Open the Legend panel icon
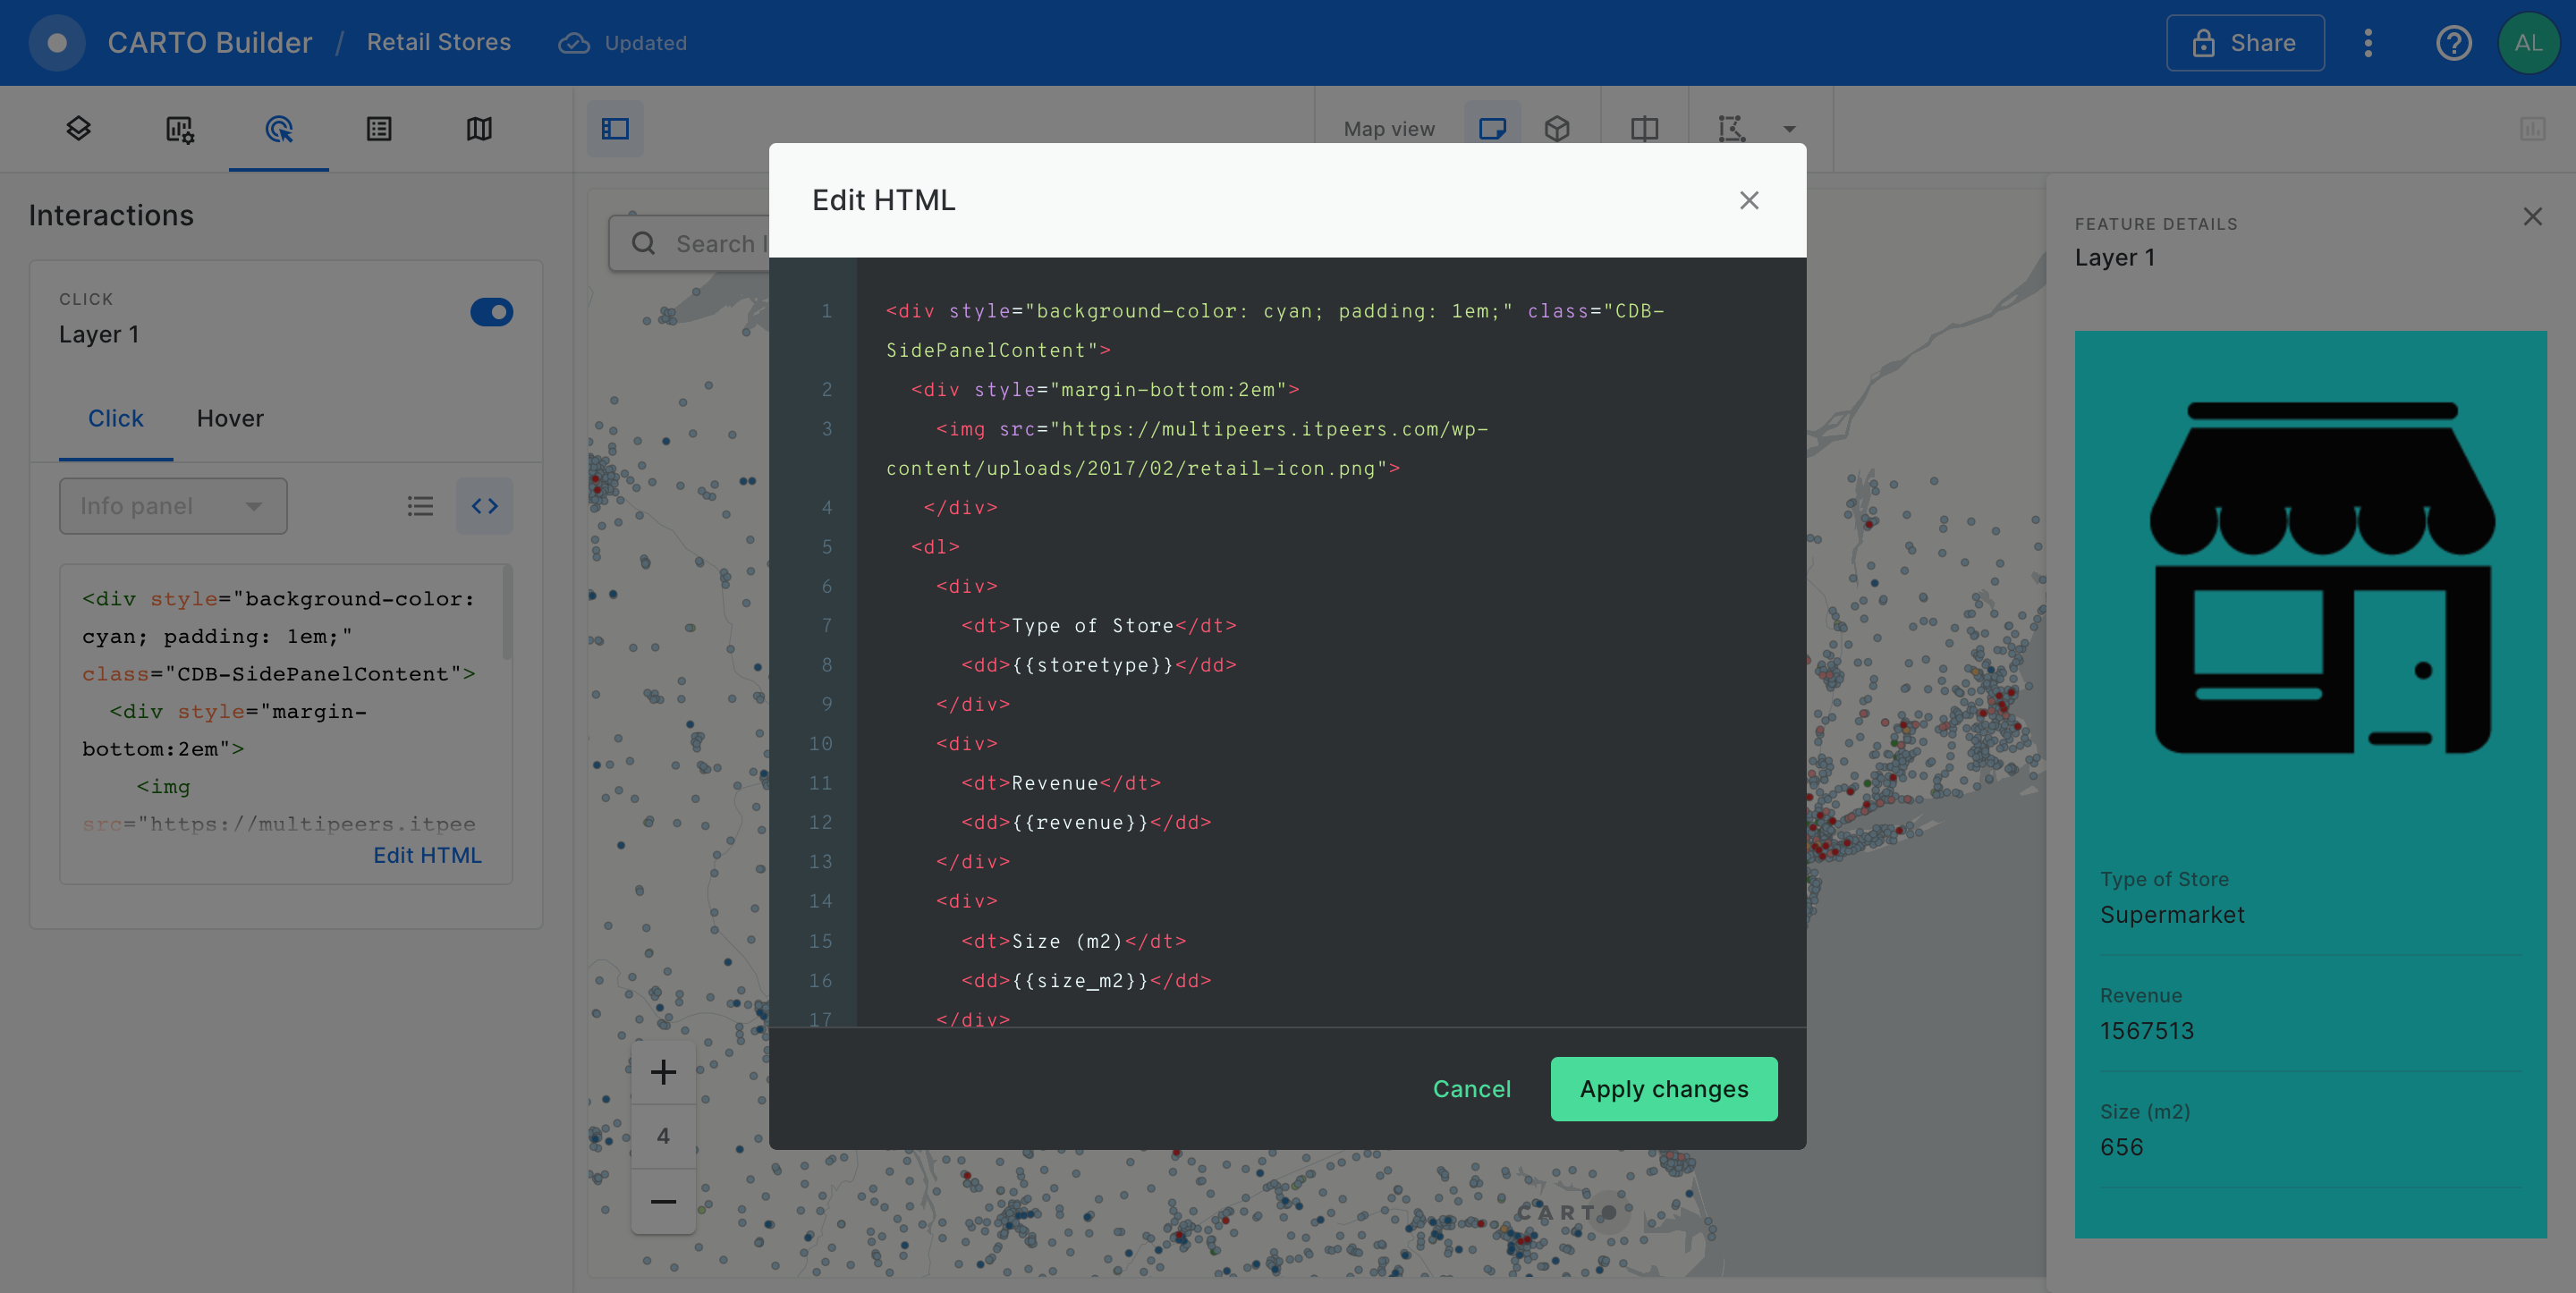Viewport: 2576px width, 1293px height. tap(379, 129)
